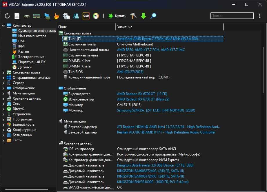The height and width of the screenshot is (192, 267).
Task: Select the DIMM3: Kllisre row
Action: point(143,61)
